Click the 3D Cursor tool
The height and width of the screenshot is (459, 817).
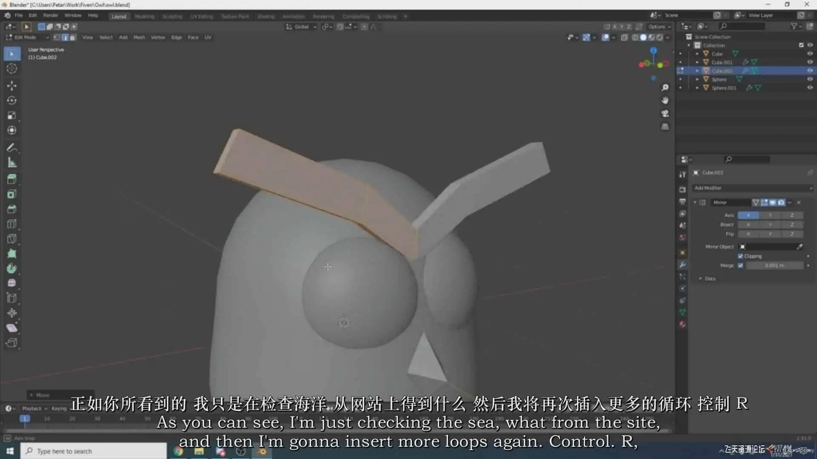coord(12,69)
